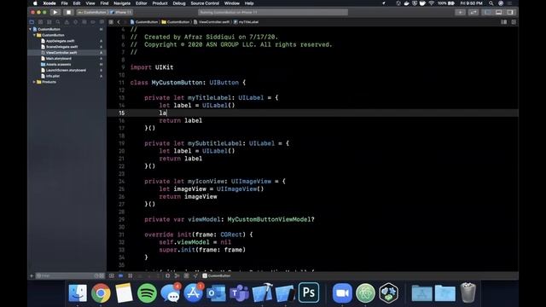Open Zoom from the dock
546x307 pixels.
tap(342, 293)
